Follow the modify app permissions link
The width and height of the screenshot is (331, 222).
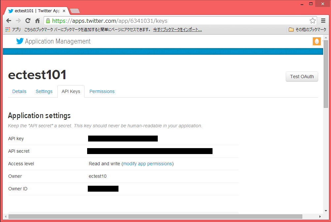[148, 164]
